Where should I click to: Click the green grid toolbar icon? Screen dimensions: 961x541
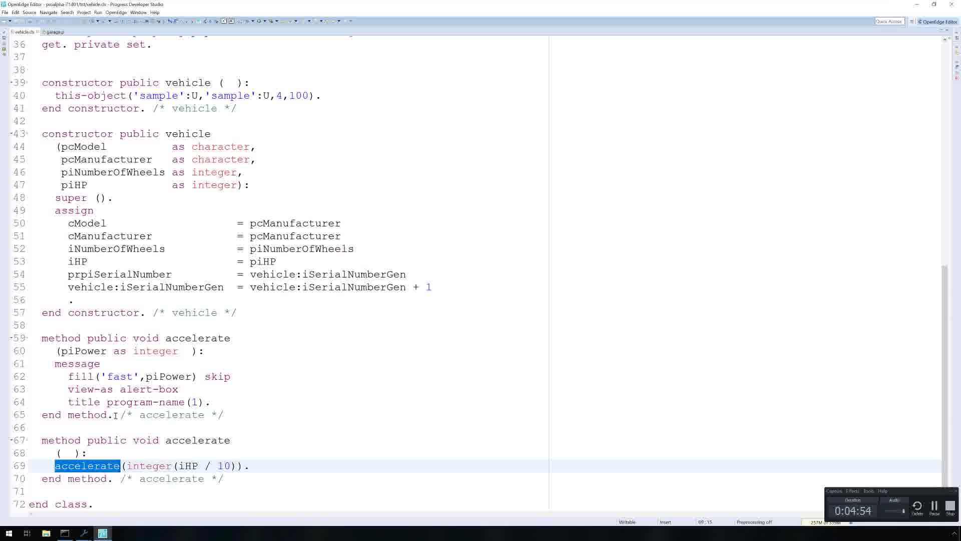point(198,21)
